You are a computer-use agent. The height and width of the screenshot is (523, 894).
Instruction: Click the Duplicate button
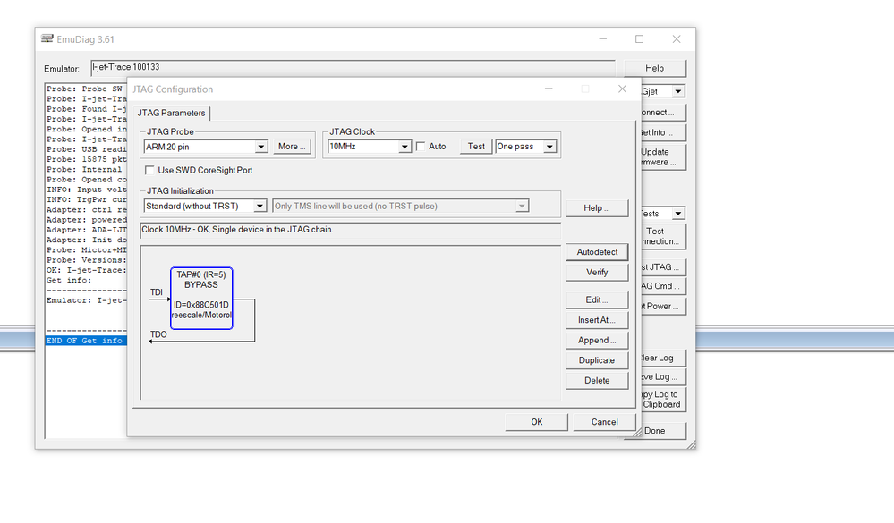[x=597, y=360]
